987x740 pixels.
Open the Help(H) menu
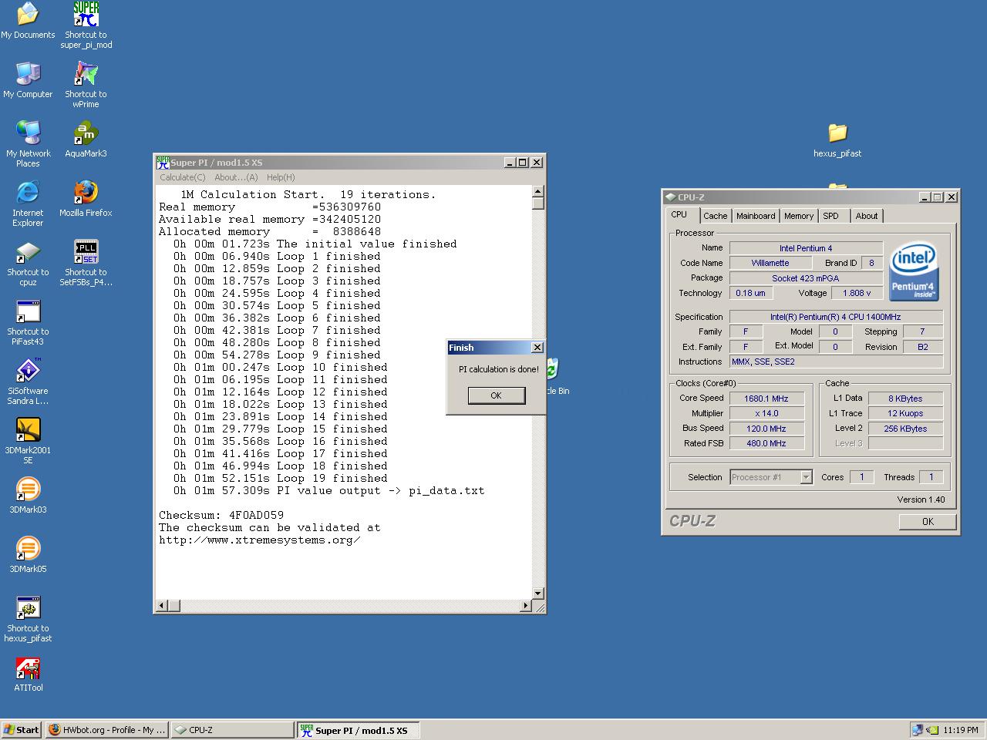(x=281, y=177)
